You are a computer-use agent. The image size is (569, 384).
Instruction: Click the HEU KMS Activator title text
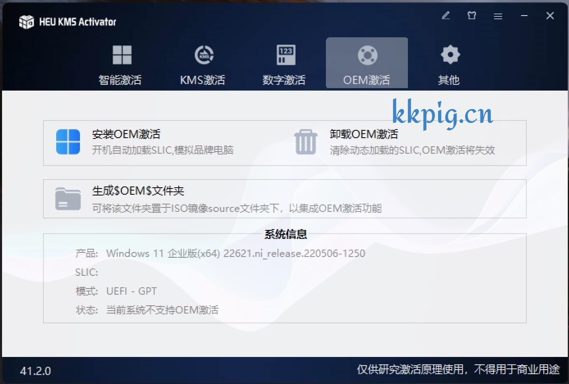[x=77, y=22]
